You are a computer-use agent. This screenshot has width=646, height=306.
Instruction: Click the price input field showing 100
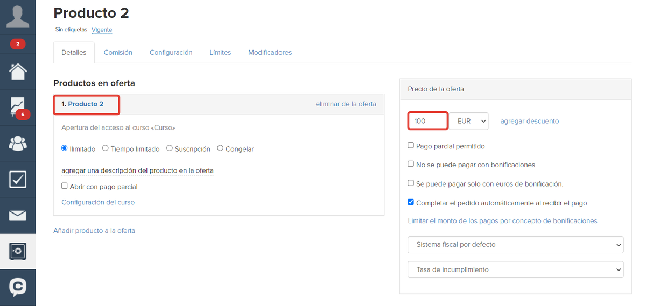point(428,121)
